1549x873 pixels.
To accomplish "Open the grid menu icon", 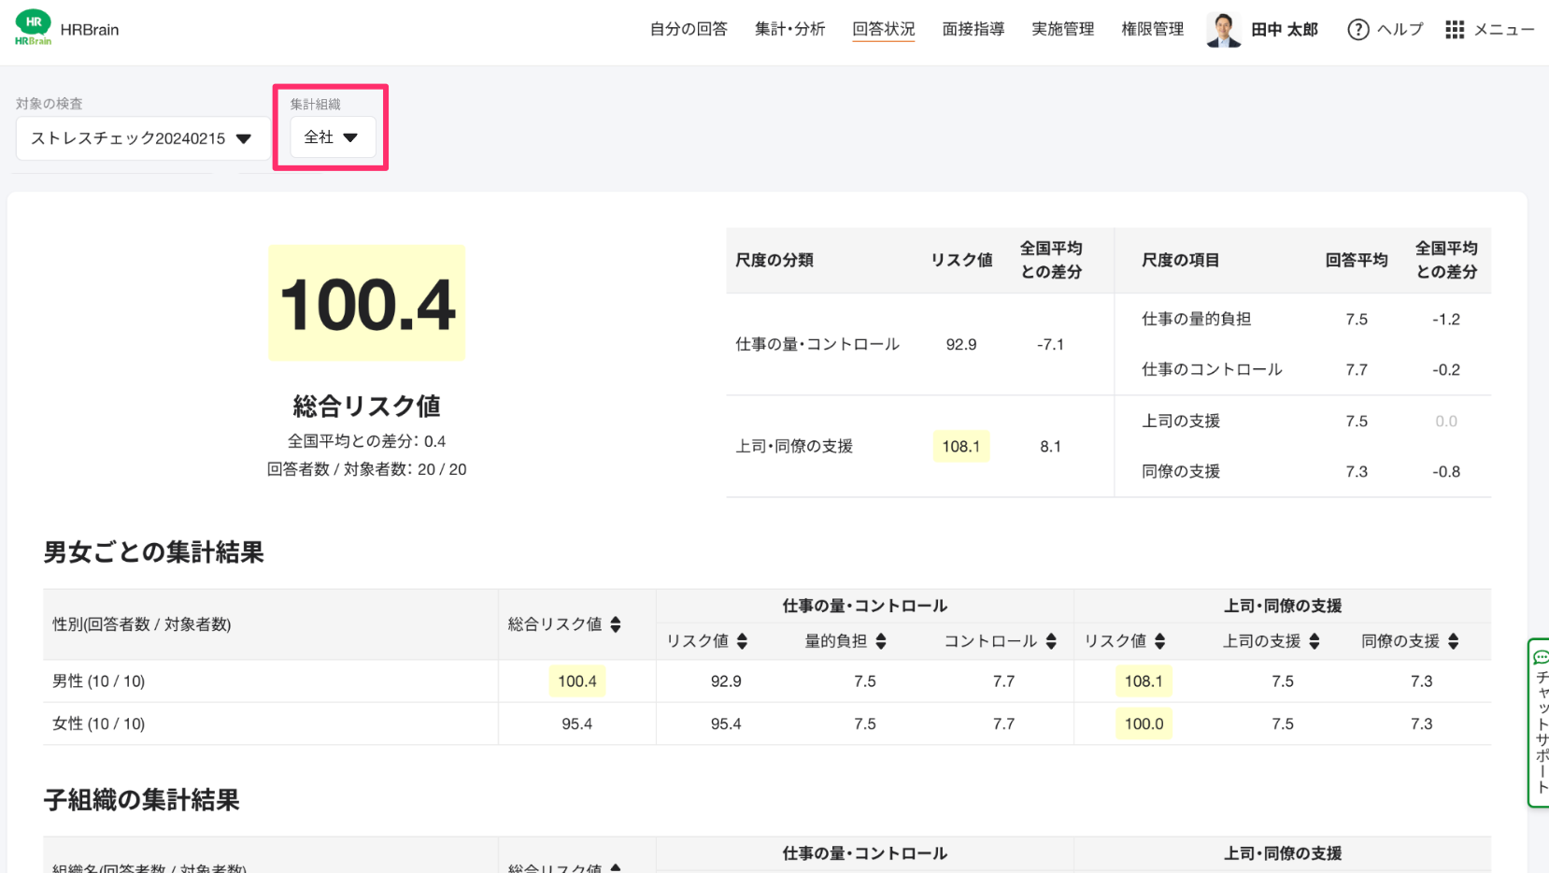I will point(1455,30).
